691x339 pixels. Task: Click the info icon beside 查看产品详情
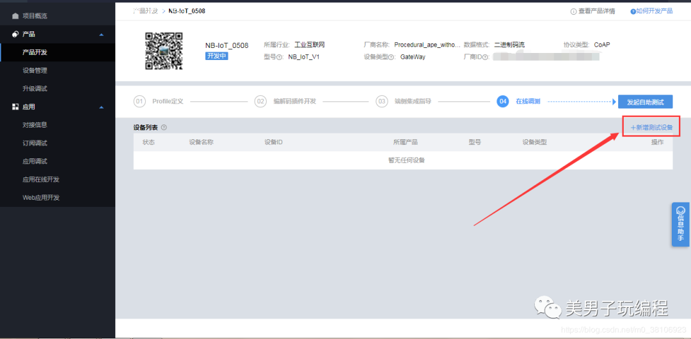point(573,11)
